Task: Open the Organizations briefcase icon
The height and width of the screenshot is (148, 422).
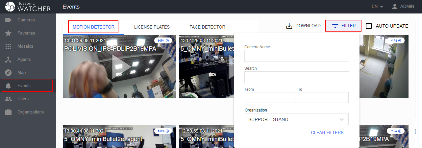Action: (9, 112)
